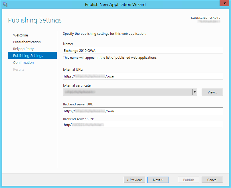Go to the Welcome step
The image size is (231, 188).
pyautogui.click(x=21, y=35)
